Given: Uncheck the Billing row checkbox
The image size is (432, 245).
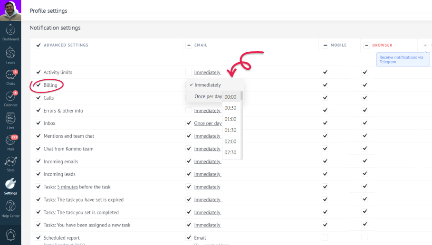Looking at the screenshot, I should pos(38,85).
